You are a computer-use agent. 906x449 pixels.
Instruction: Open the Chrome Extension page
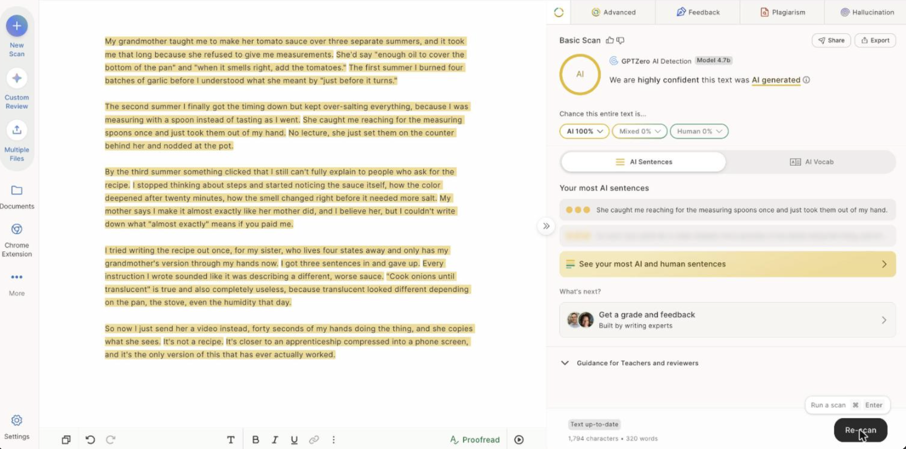(x=17, y=240)
